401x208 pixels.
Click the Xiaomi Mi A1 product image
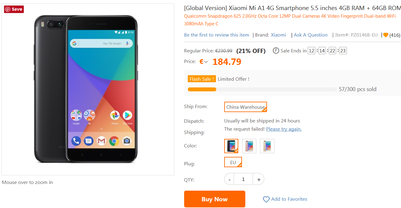coord(88,89)
